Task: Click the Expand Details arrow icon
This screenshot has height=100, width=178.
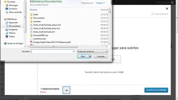Action: 152,14
